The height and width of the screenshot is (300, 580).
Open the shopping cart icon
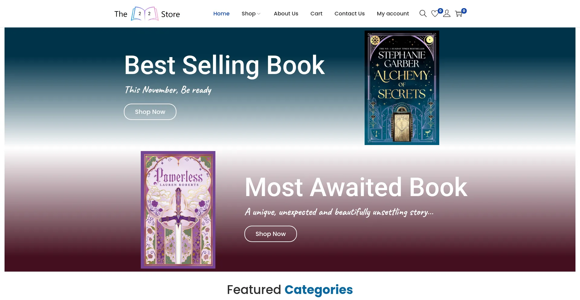click(x=459, y=14)
